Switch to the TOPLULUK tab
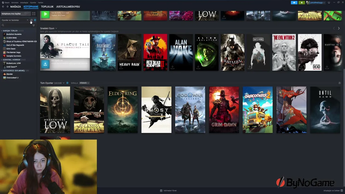 pyautogui.click(x=47, y=6)
